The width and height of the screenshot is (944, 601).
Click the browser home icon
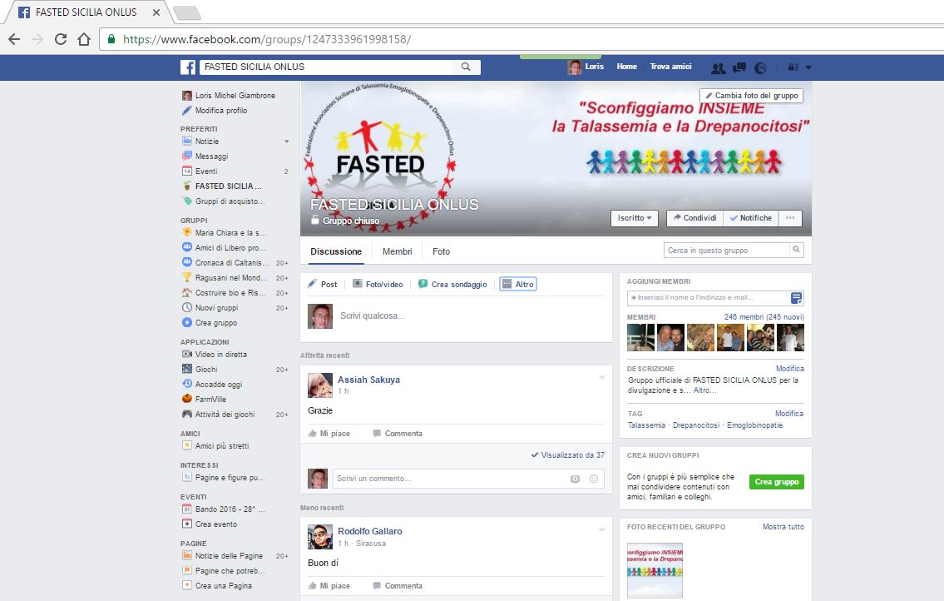click(x=84, y=39)
